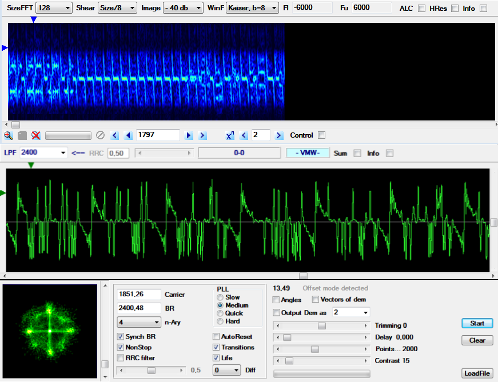Click right arrow of Delay slider
This screenshot has width=498, height=382.
pyautogui.click(x=365, y=337)
